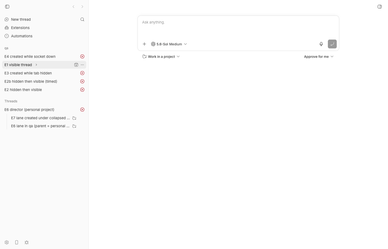This screenshot has height=249, width=388.
Task: Open settings gear in sidebar footer
Action: point(7,242)
